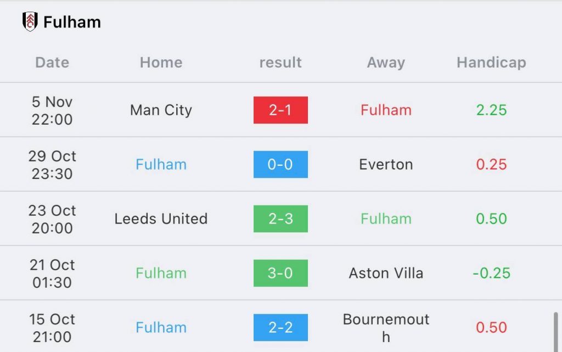Open the Man City team link
Image resolution: width=562 pixels, height=352 pixels.
pyautogui.click(x=161, y=110)
